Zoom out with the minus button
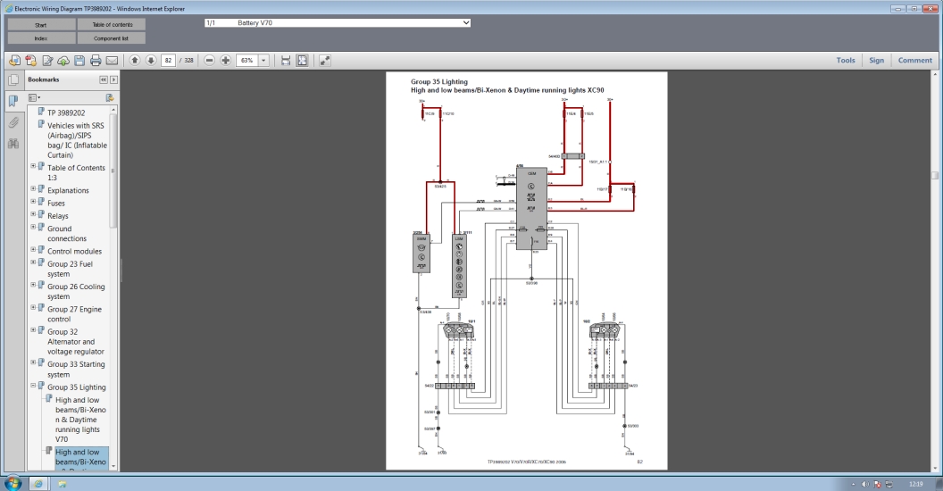Viewport: 943px width, 491px height. coord(210,61)
